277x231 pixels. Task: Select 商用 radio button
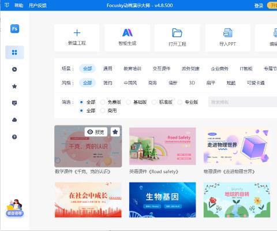(x=103, y=111)
